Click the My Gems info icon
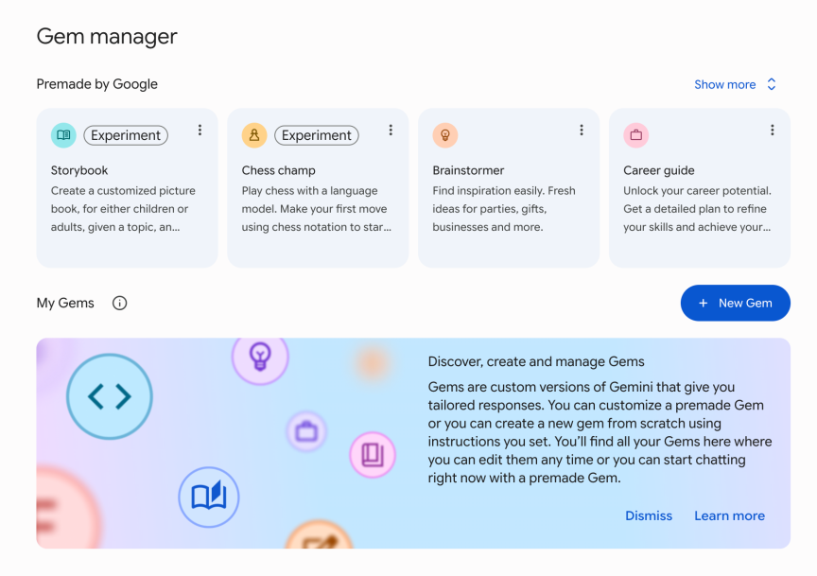 (119, 303)
